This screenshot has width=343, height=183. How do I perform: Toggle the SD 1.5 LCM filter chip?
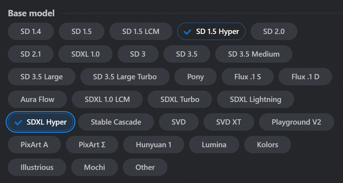[x=141, y=31]
